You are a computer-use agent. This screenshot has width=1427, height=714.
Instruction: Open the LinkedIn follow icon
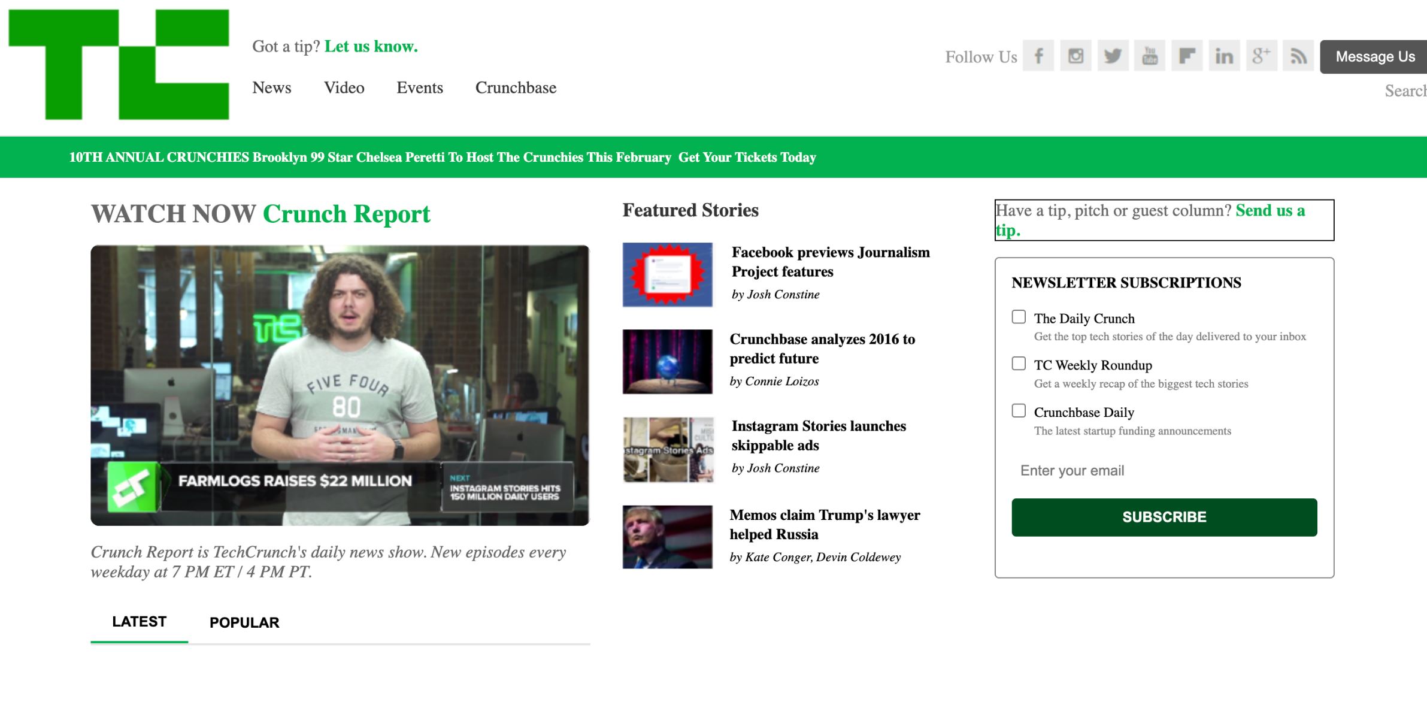point(1224,56)
